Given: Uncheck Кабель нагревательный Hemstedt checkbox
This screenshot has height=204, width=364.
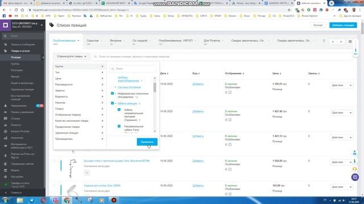Looking at the screenshot, I should (x=119, y=109).
